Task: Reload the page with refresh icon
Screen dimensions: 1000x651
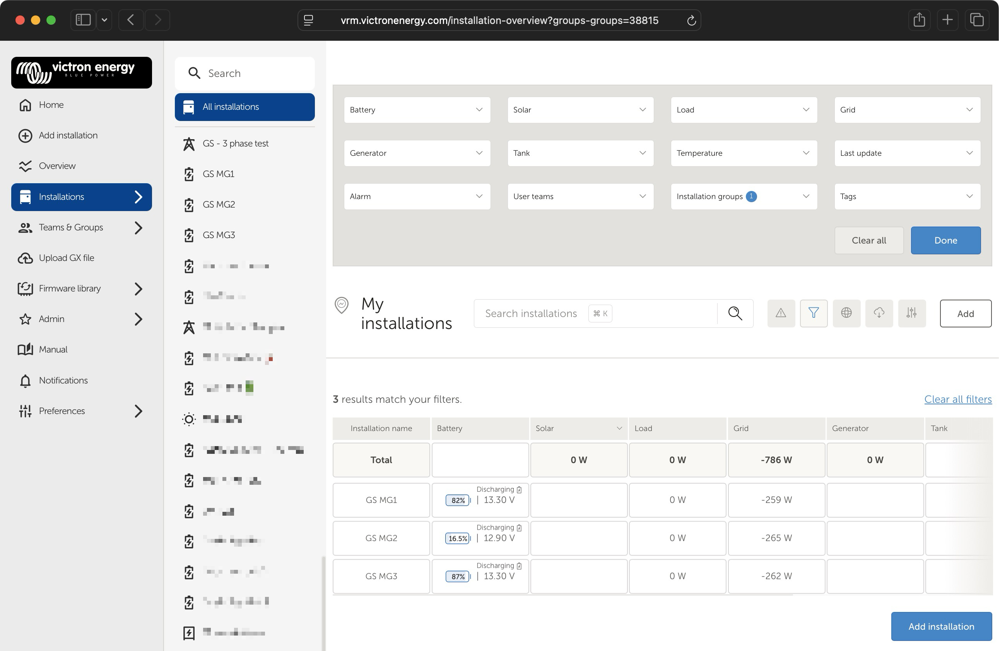Action: click(x=691, y=20)
